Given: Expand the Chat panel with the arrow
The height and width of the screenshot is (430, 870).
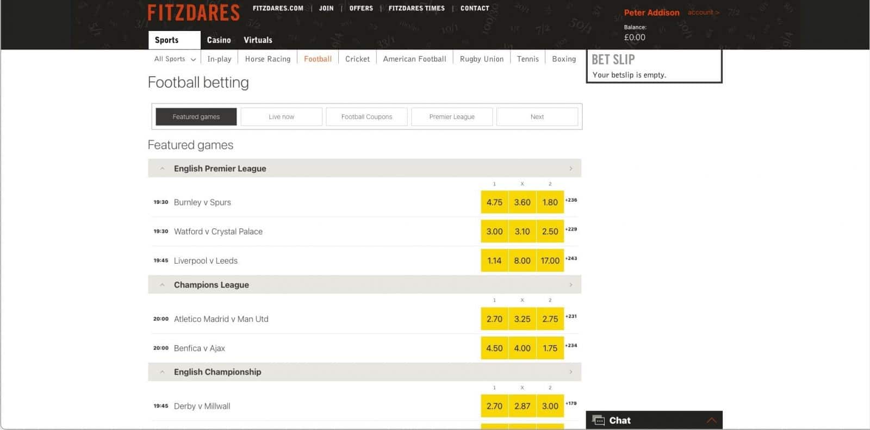Looking at the screenshot, I should [711, 420].
